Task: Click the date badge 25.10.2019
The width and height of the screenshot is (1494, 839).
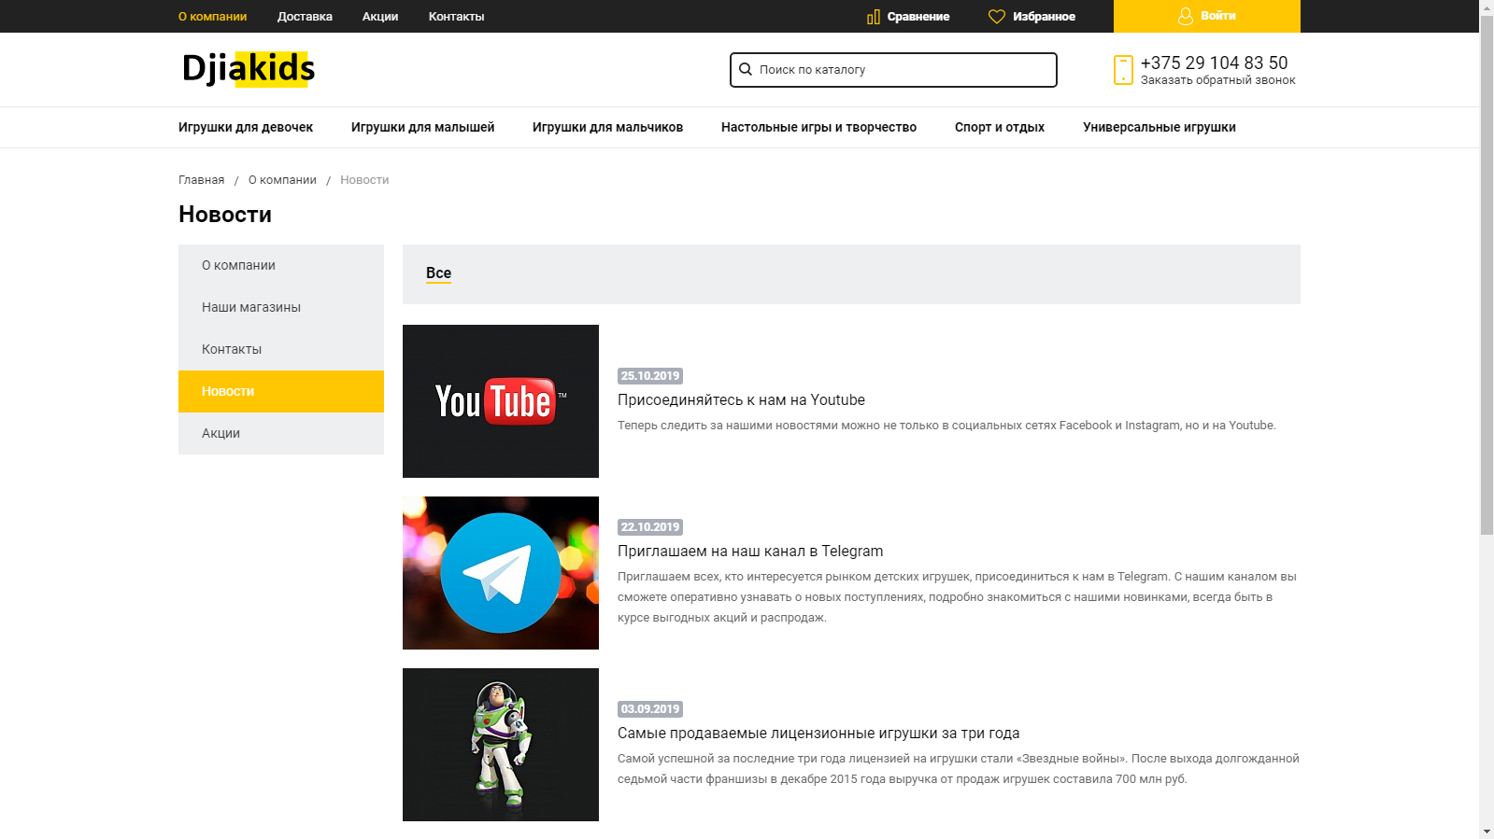Action: [x=650, y=376]
